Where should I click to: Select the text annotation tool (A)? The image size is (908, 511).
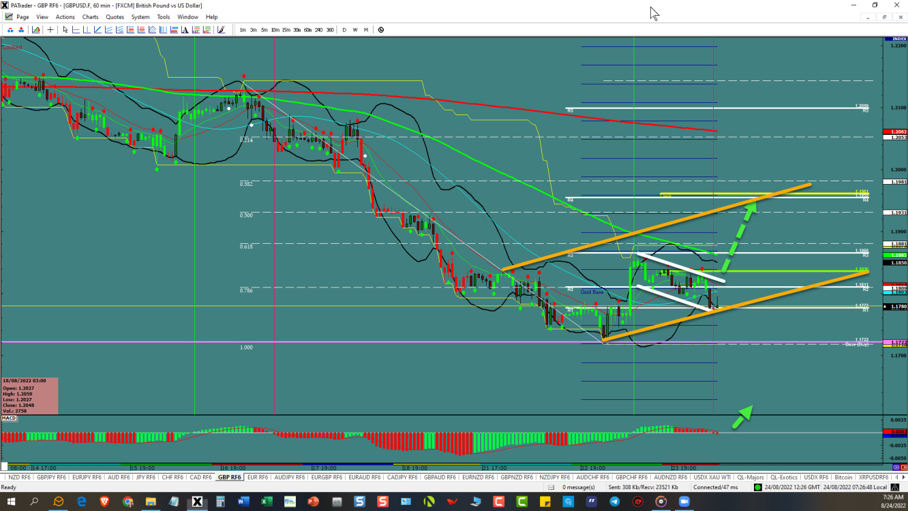coord(185,30)
